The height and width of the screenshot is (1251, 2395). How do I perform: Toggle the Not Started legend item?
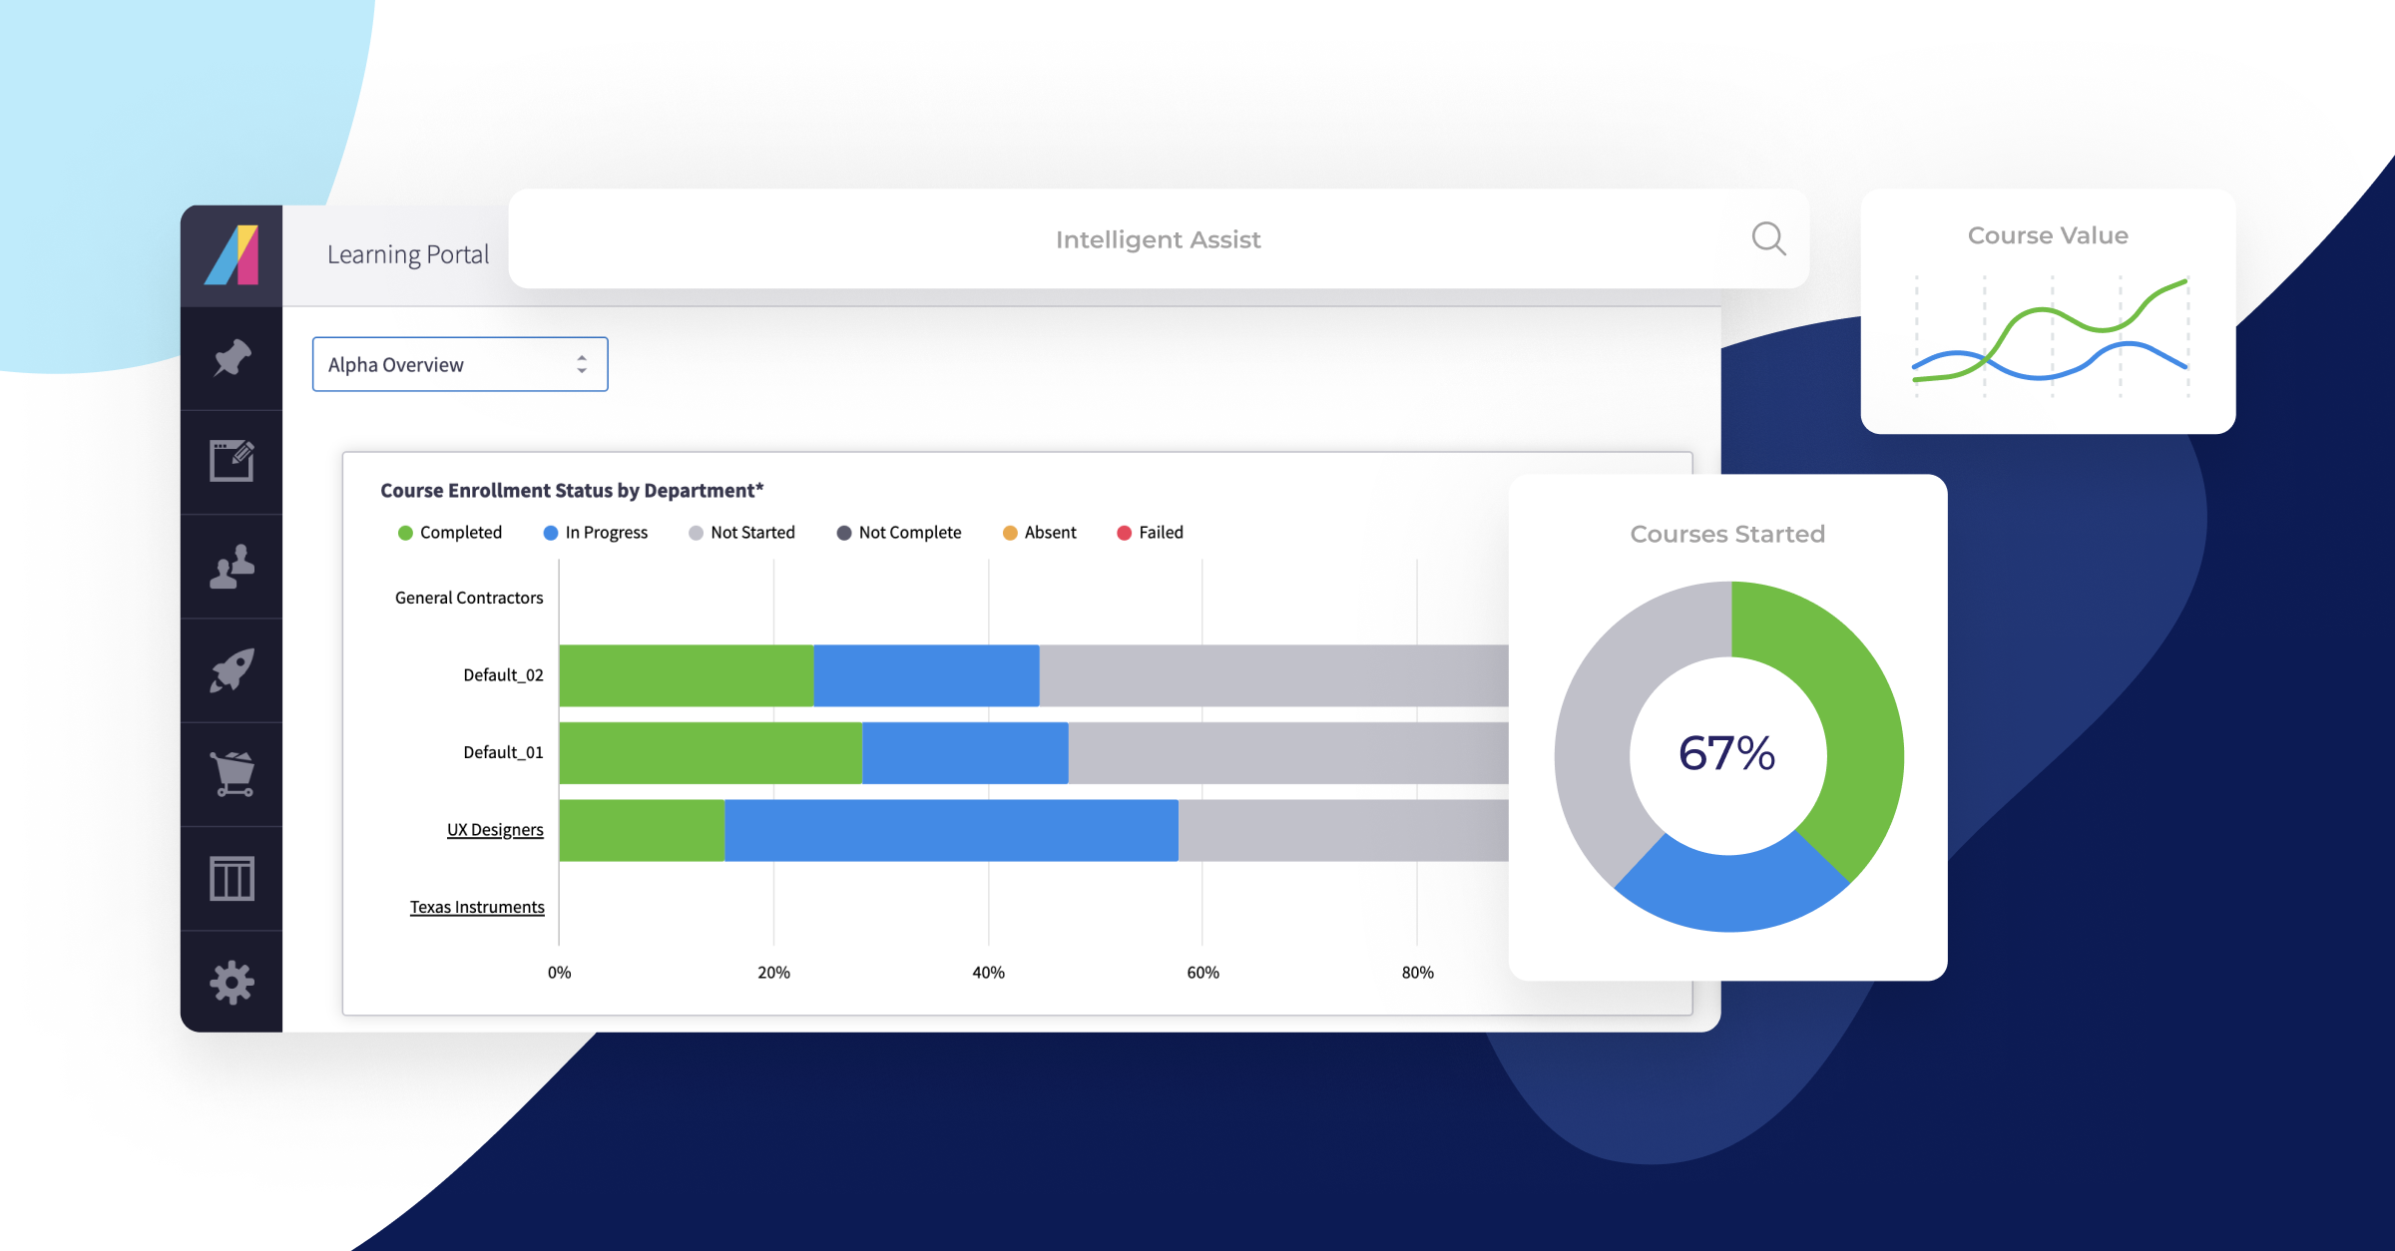(x=741, y=533)
